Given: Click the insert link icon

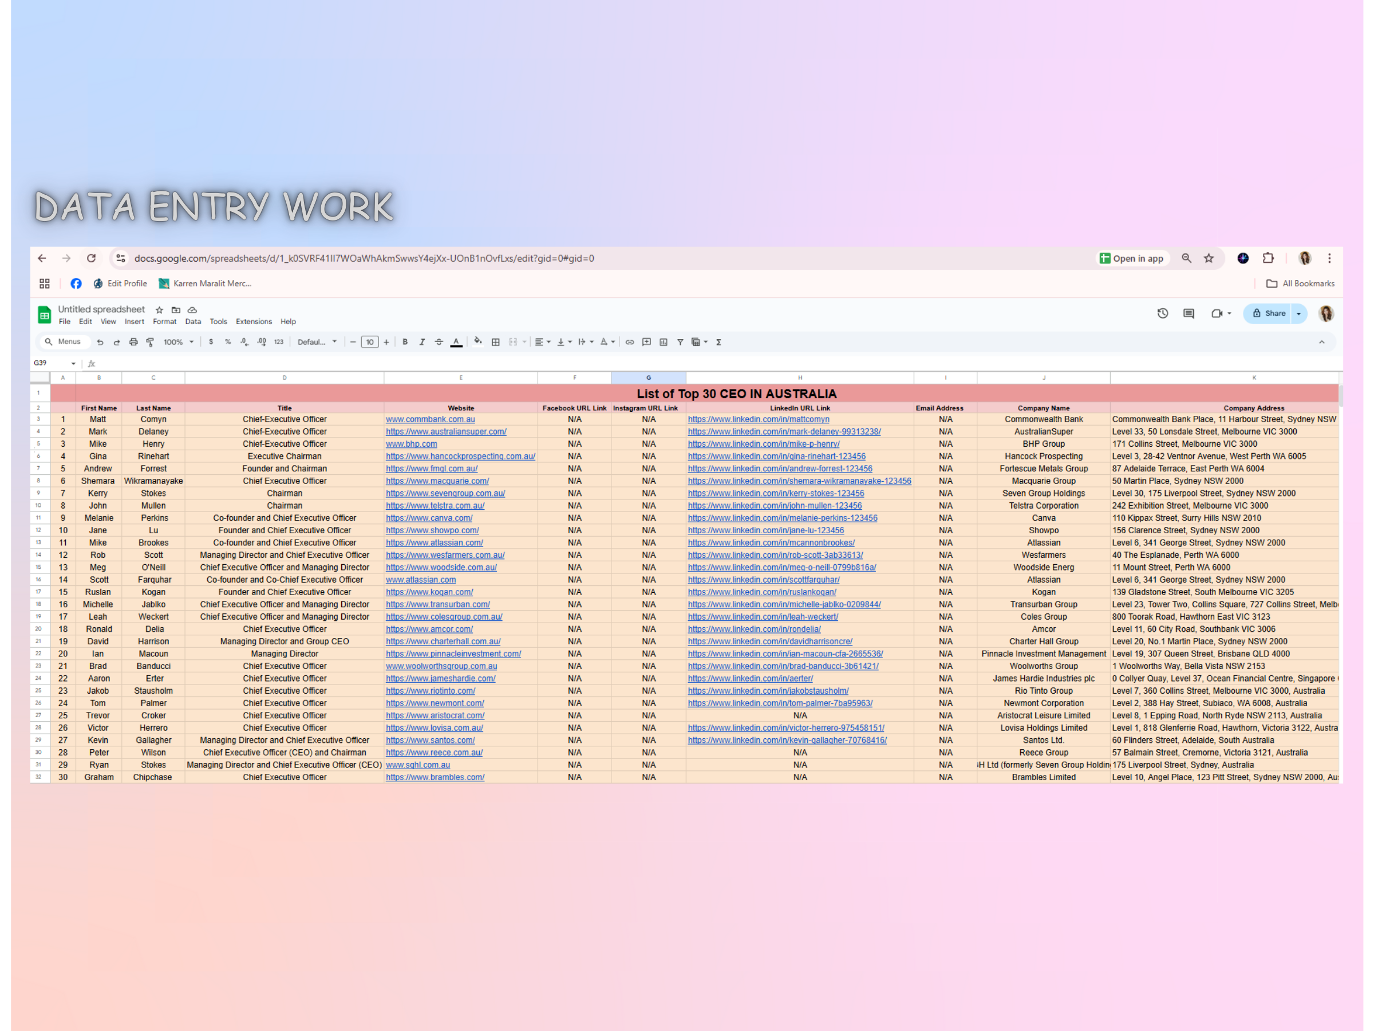Looking at the screenshot, I should [629, 342].
